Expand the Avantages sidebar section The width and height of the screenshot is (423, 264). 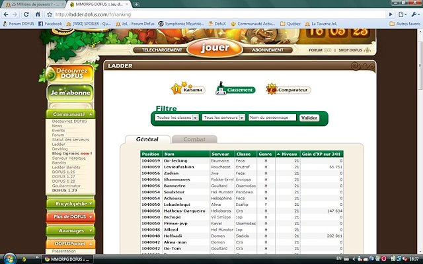point(69,230)
